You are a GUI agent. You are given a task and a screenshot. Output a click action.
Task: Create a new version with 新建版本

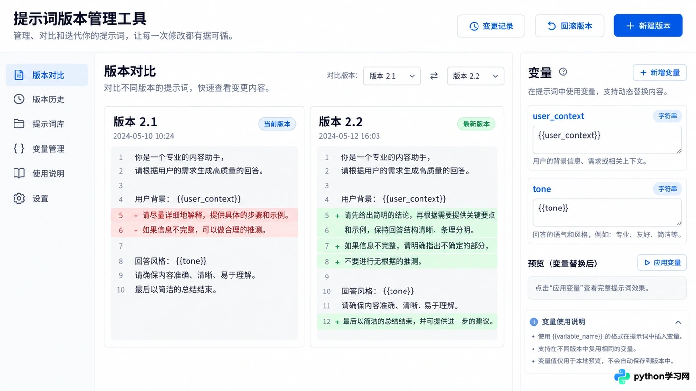[x=648, y=26]
